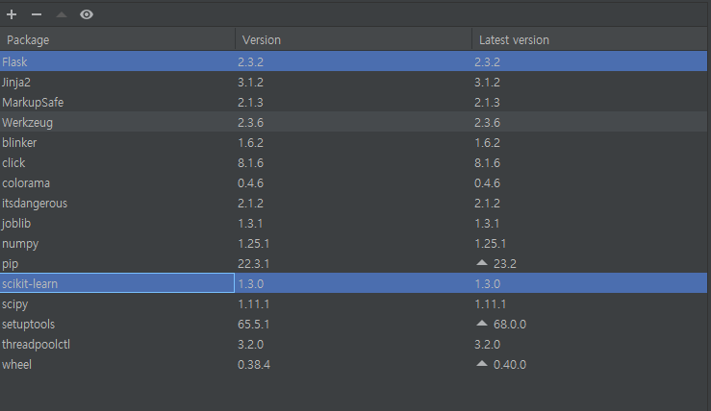Viewport: 711px width, 411px height.
Task: Select the scikit-learn package name
Action: coord(30,284)
